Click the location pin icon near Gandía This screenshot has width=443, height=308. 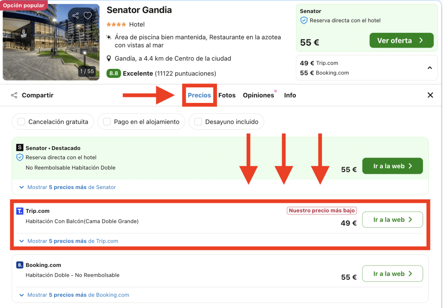coord(109,58)
